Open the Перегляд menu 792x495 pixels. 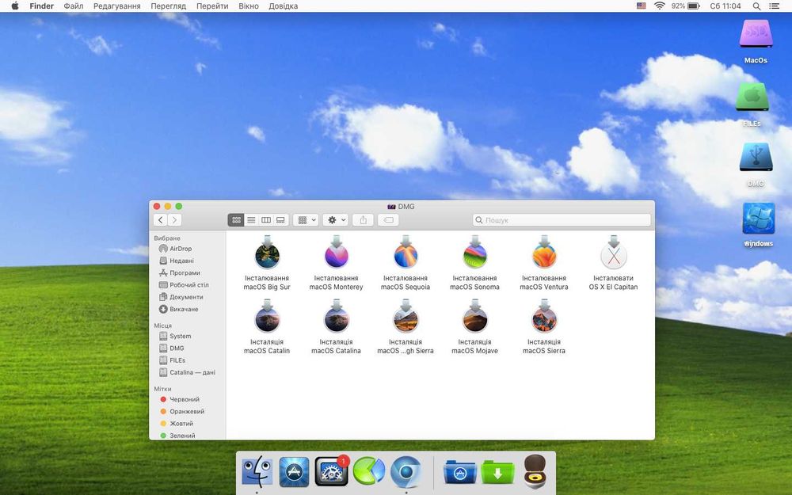click(x=168, y=6)
